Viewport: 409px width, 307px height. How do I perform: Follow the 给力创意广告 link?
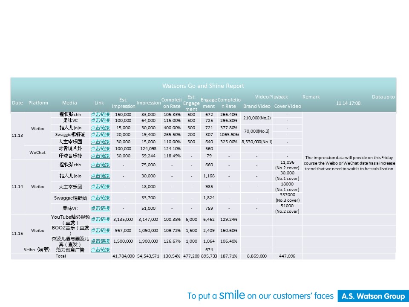coord(100,250)
